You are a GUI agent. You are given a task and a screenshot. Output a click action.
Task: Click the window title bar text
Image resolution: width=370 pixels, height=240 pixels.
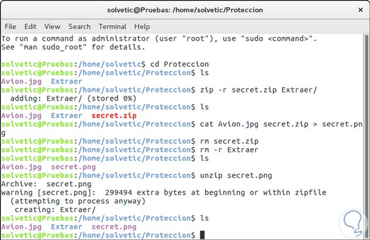coord(185,10)
